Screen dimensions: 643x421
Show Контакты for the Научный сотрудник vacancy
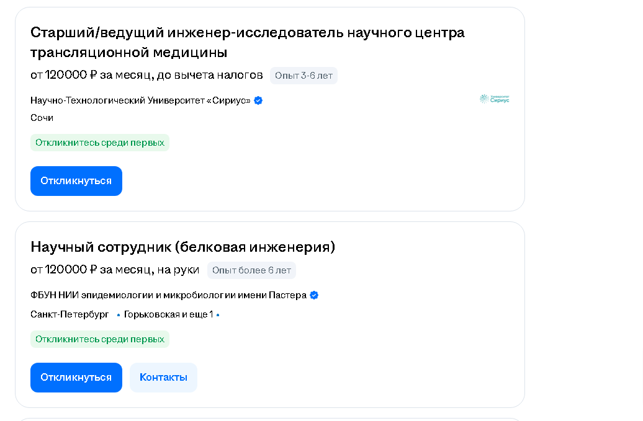click(163, 378)
